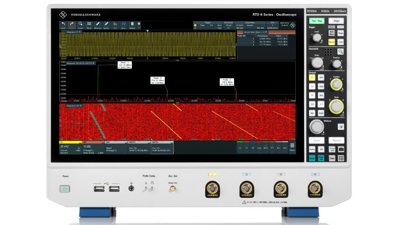Tap the Delete trash icon
400x225 pixels.
pyautogui.click(x=132, y=25)
